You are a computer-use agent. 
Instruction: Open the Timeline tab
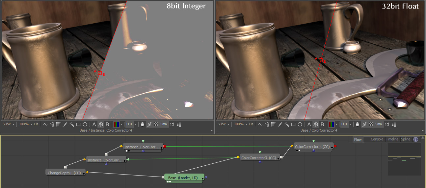tap(392, 139)
